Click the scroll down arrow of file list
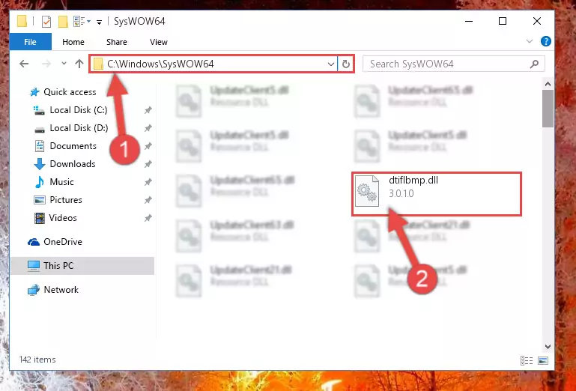576x391 pixels. pos(548,347)
